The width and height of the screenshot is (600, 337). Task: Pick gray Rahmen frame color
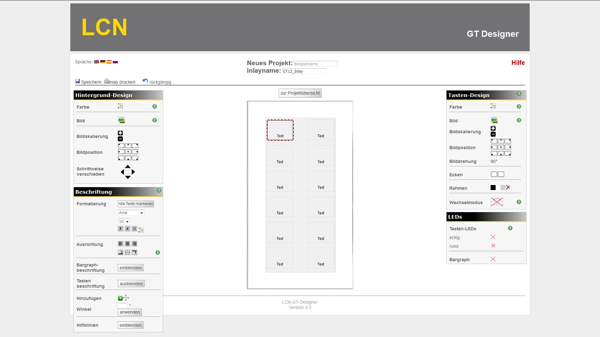click(x=503, y=188)
